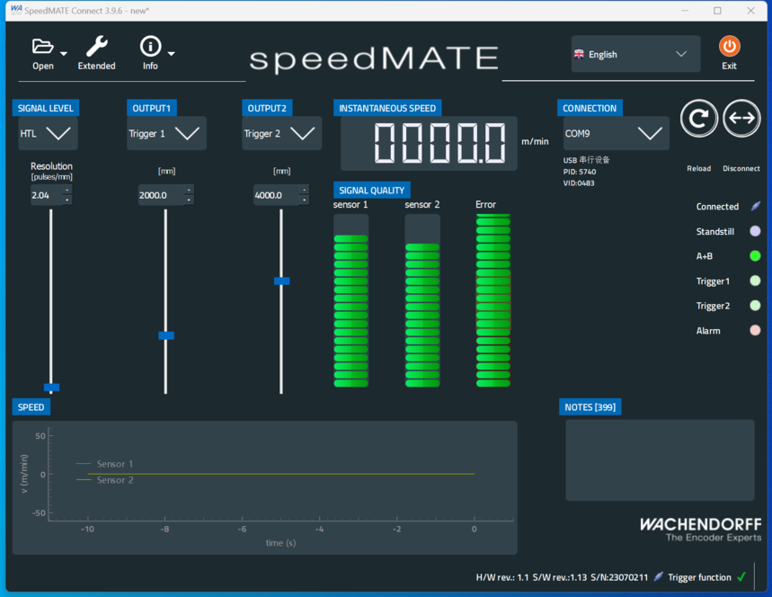Click the status bar plug icon
Screen dimensions: 772x597
click(658, 577)
